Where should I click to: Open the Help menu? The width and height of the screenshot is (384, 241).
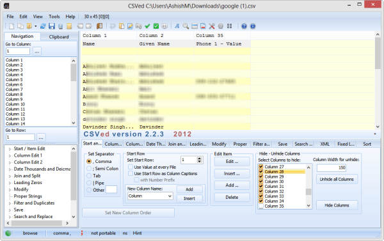70,17
